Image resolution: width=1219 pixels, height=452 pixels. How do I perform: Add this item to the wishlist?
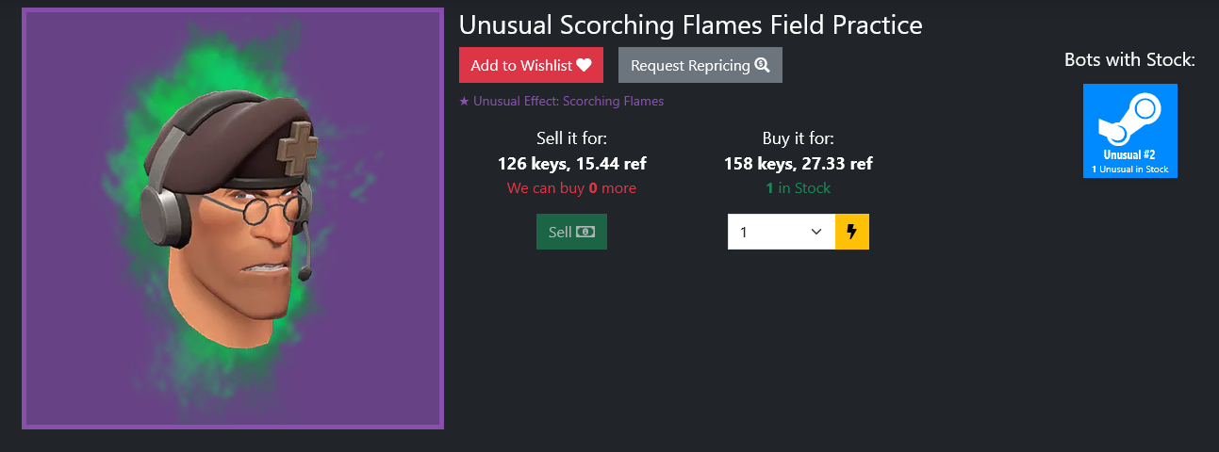[531, 65]
